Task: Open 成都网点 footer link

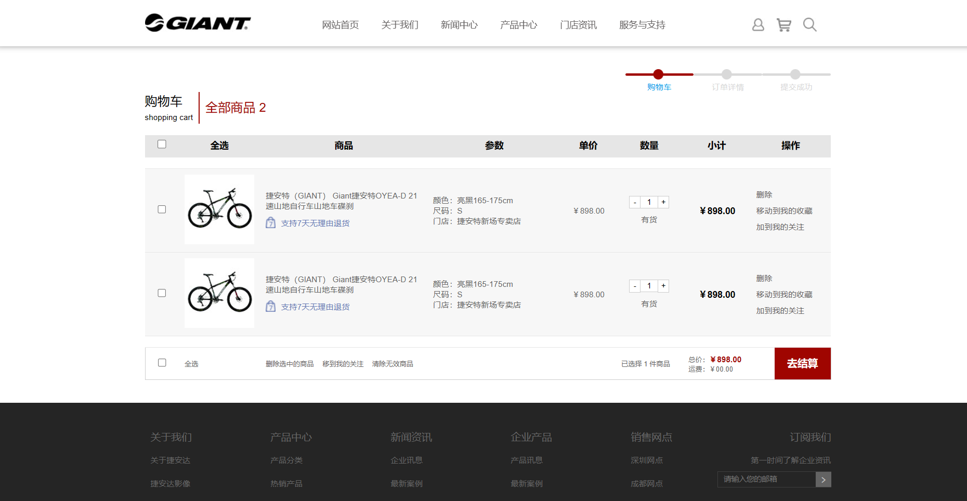Action: click(647, 484)
